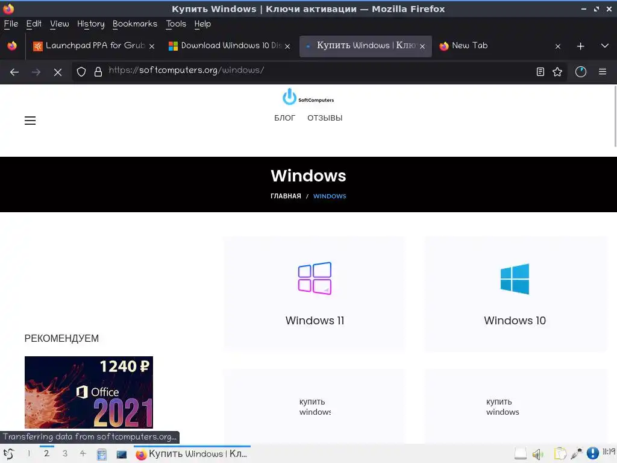Close the Launchpad PPA for Grub tab
This screenshot has height=463, width=617.
coord(152,46)
